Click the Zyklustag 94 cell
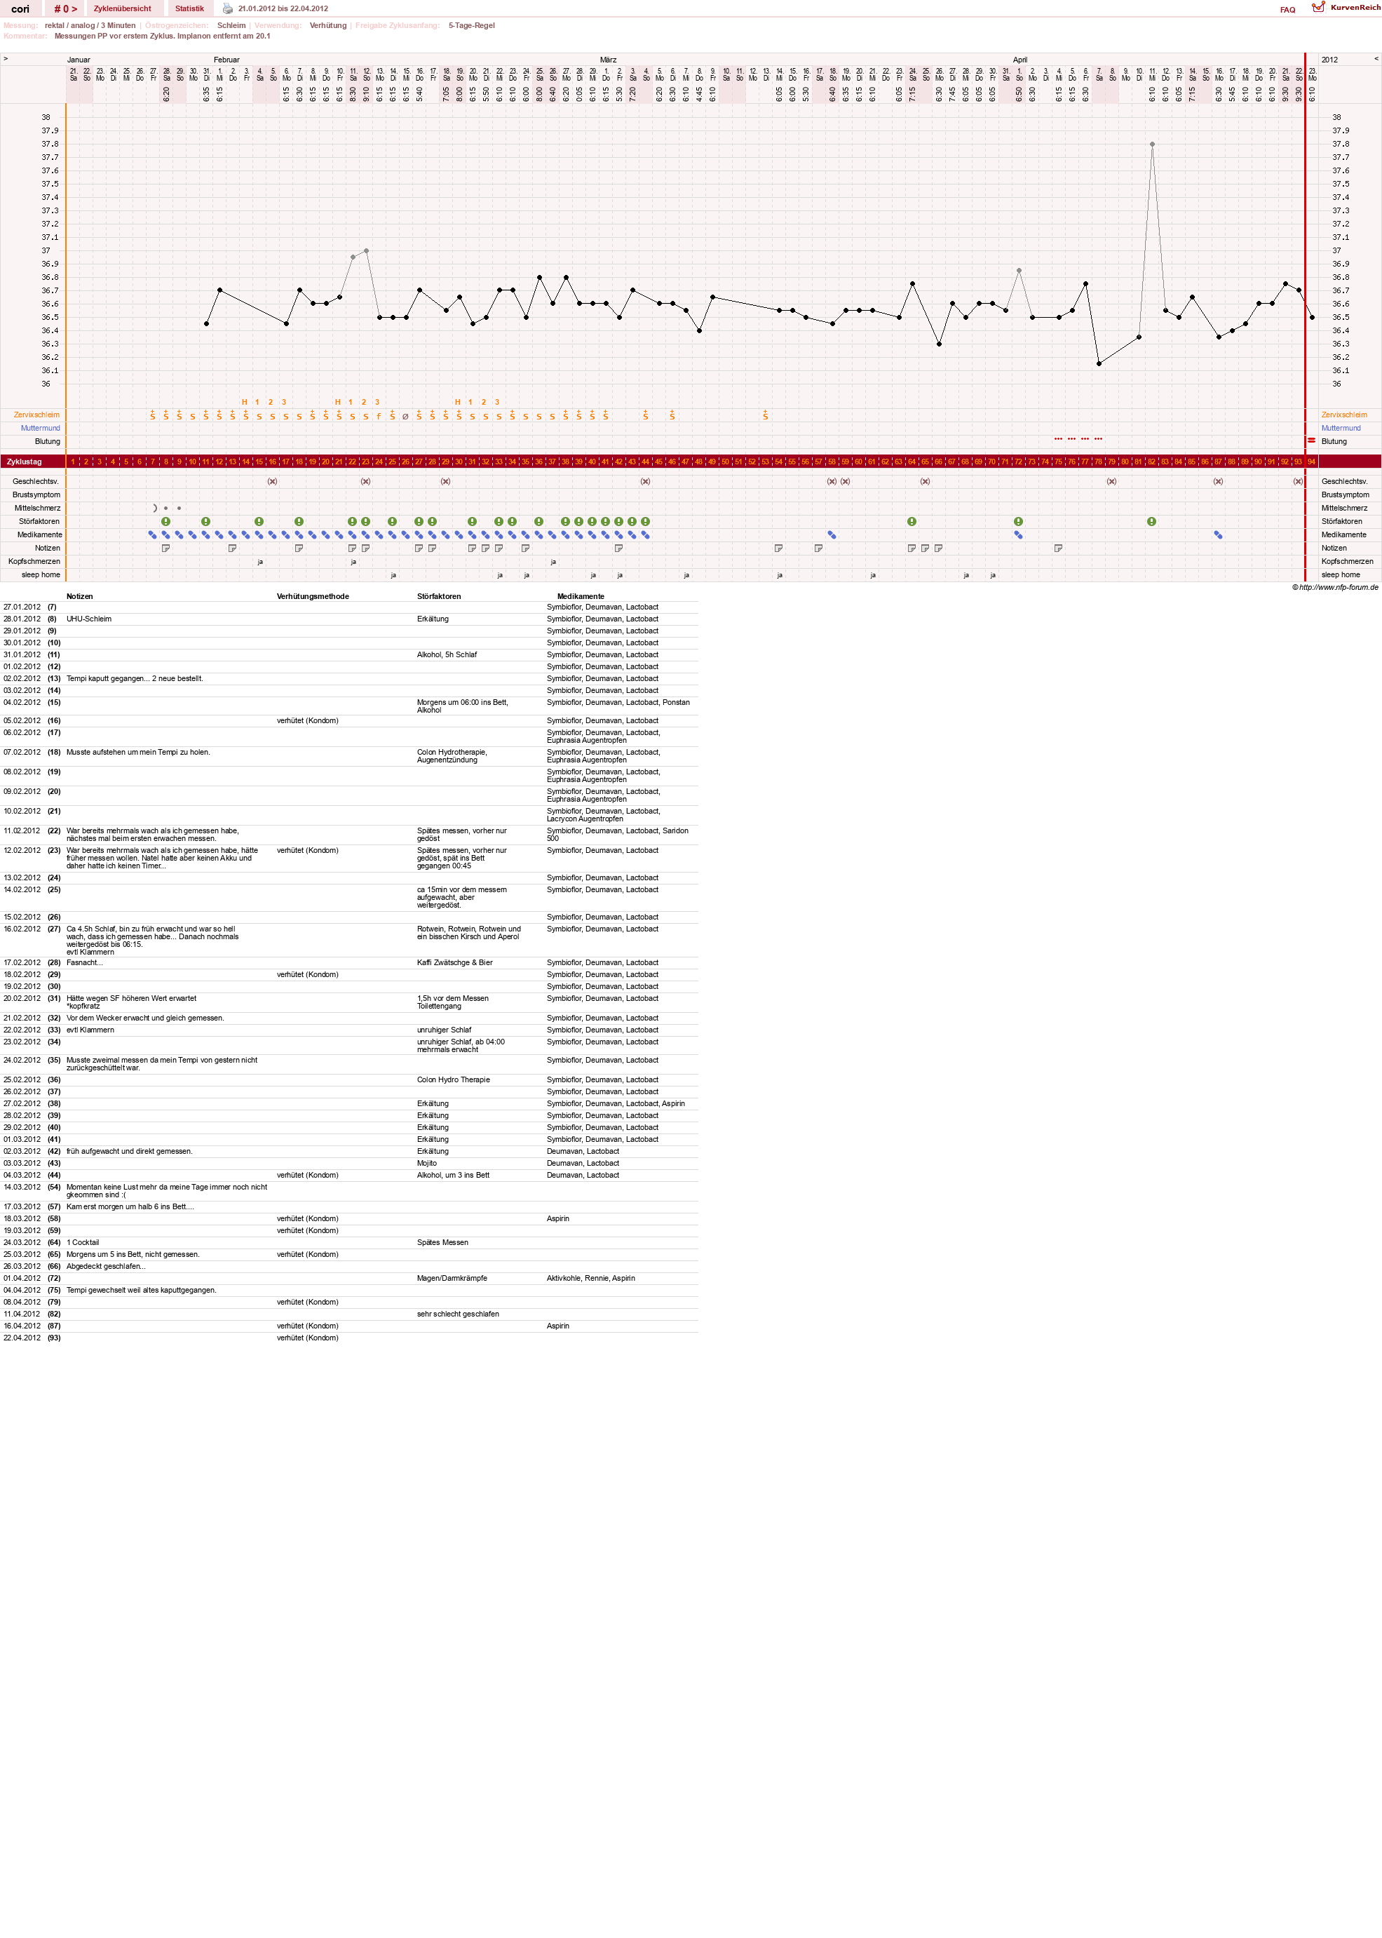 click(1311, 462)
